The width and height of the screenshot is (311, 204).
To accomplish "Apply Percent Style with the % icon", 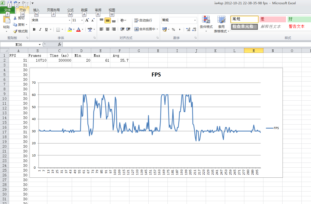I will click(x=173, y=29).
